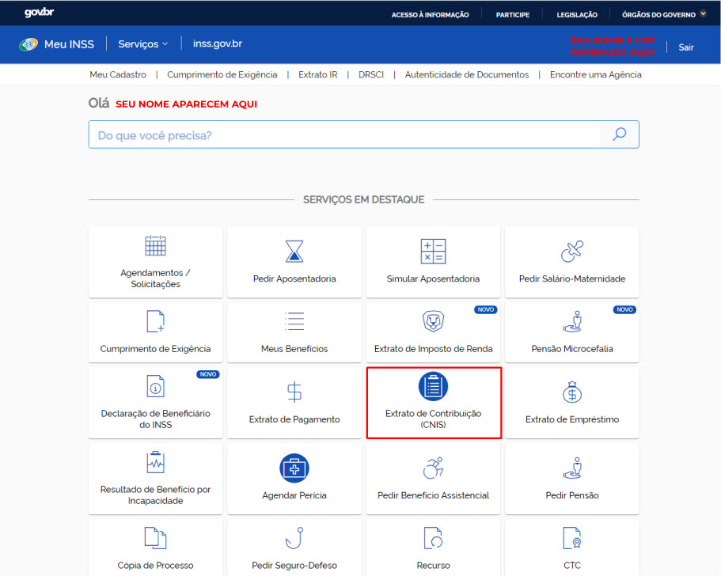Expand the Serviços dropdown menu
Viewport: 721px width, 576px height.
point(143,44)
